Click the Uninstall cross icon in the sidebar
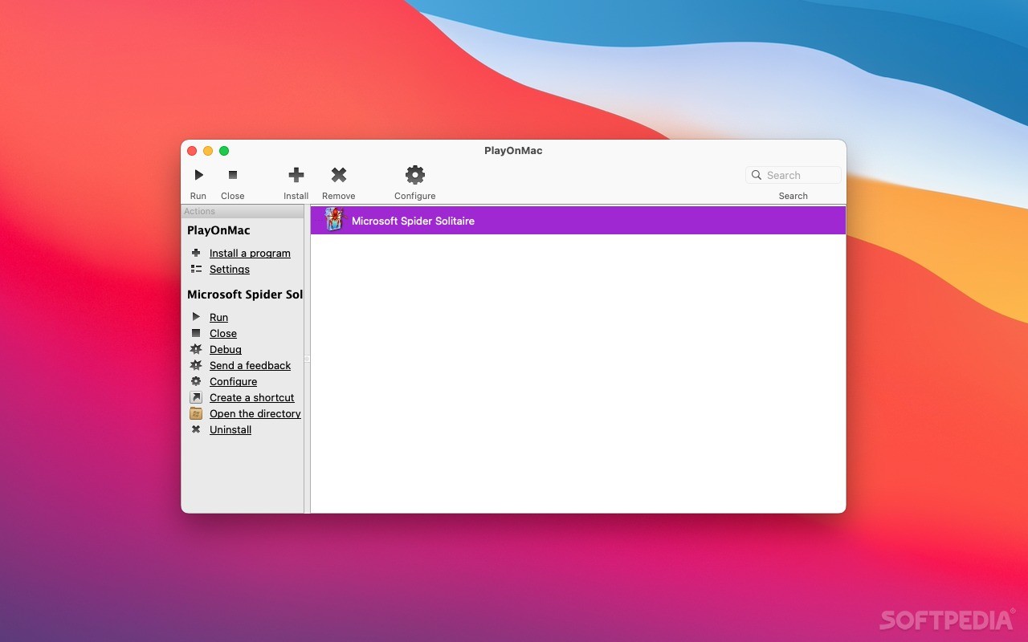Viewport: 1028px width, 642px height. (196, 429)
